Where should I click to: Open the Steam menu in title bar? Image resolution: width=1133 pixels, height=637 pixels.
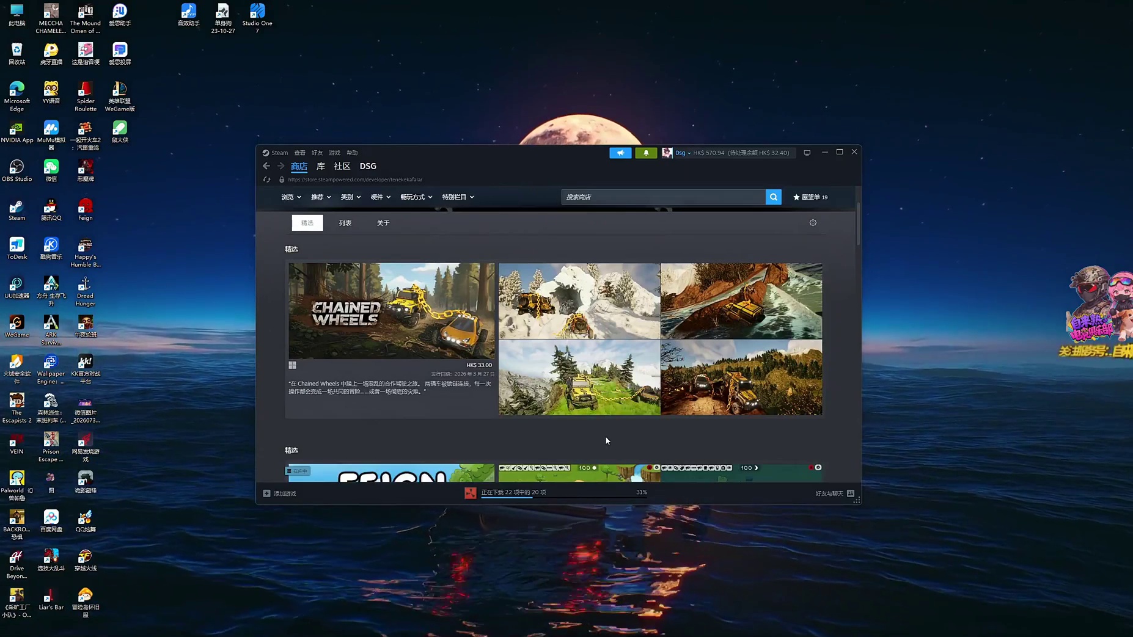tap(280, 153)
